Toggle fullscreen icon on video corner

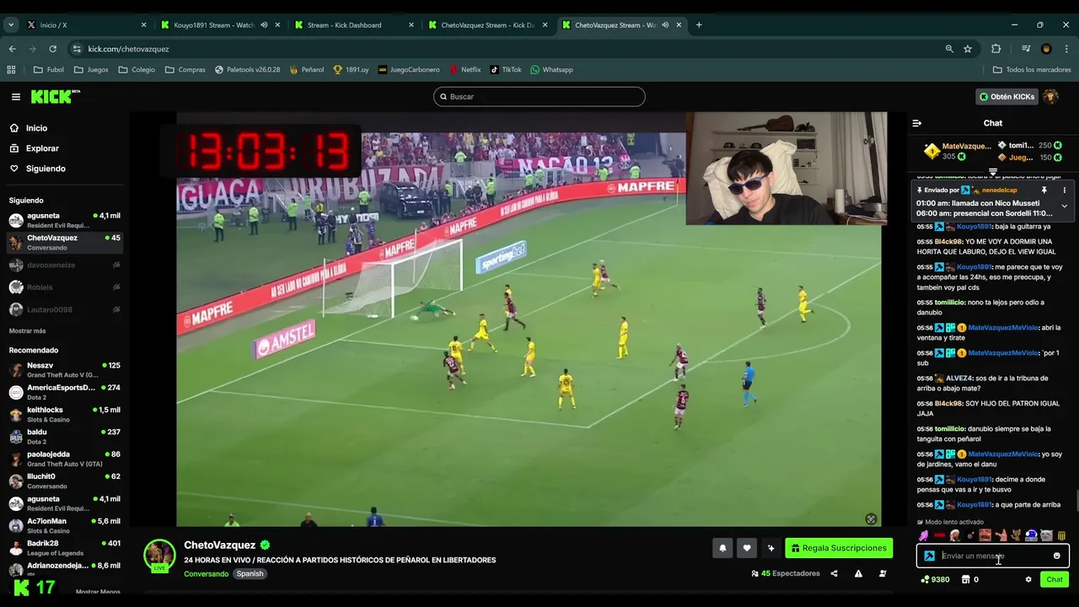871,519
